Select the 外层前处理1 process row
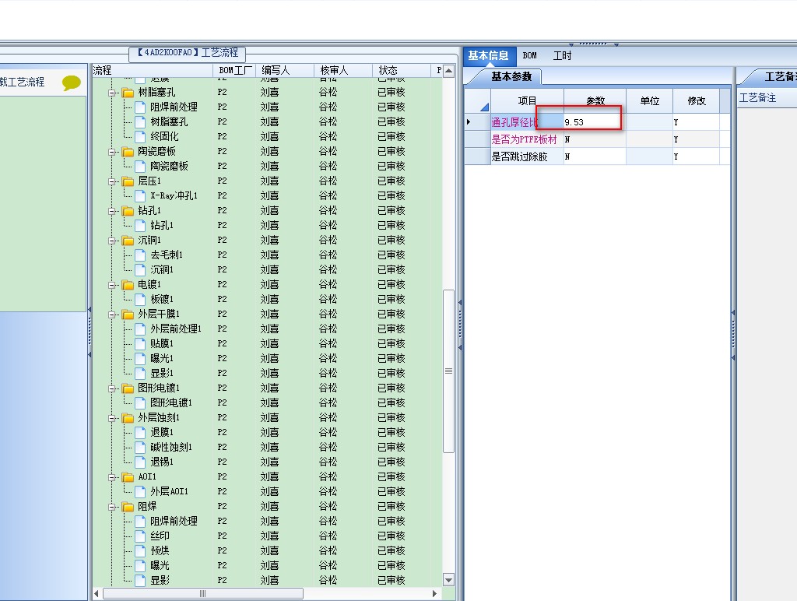This screenshot has width=797, height=601. (175, 329)
